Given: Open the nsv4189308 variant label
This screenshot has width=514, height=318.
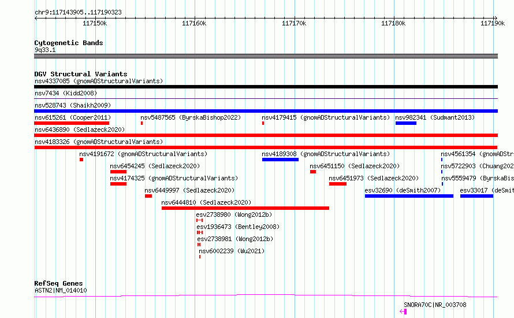Looking at the screenshot, I should coord(326,154).
